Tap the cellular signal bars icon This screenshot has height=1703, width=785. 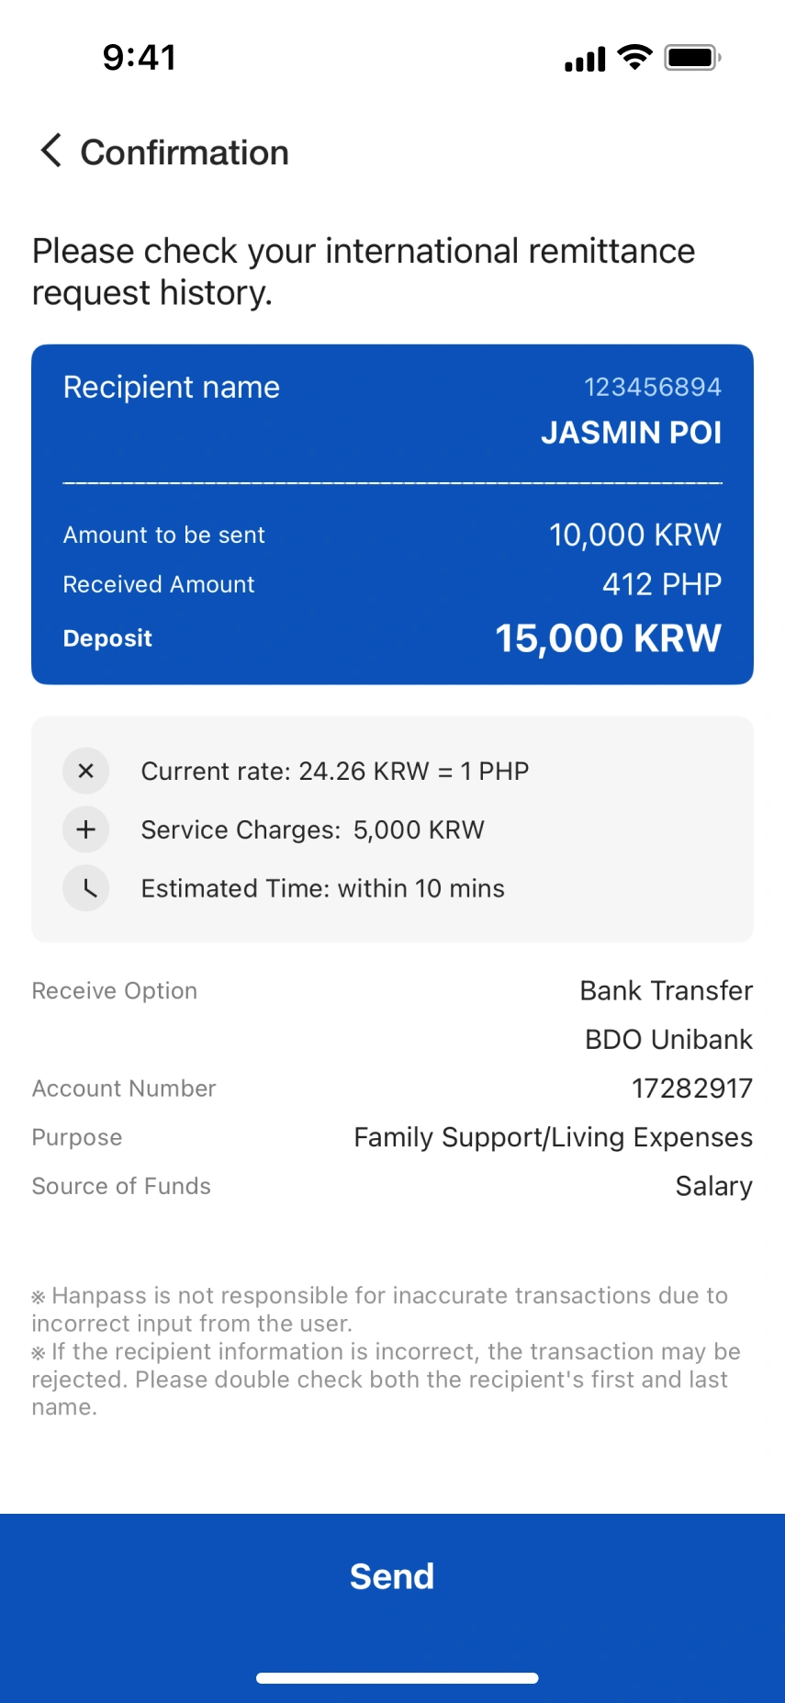[x=585, y=59]
